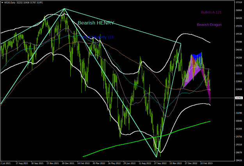Click the 27 Dec 2022 date label

[191, 163]
